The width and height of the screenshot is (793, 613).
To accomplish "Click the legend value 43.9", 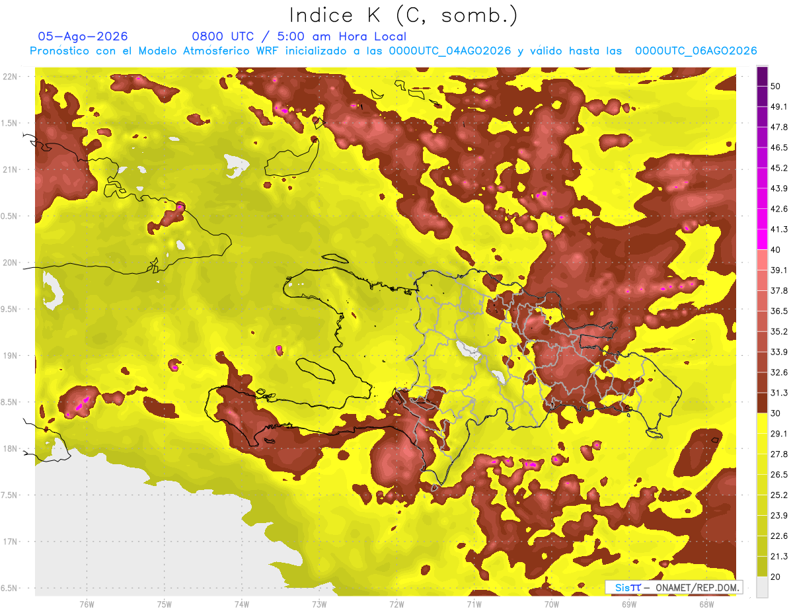I will coord(779,188).
